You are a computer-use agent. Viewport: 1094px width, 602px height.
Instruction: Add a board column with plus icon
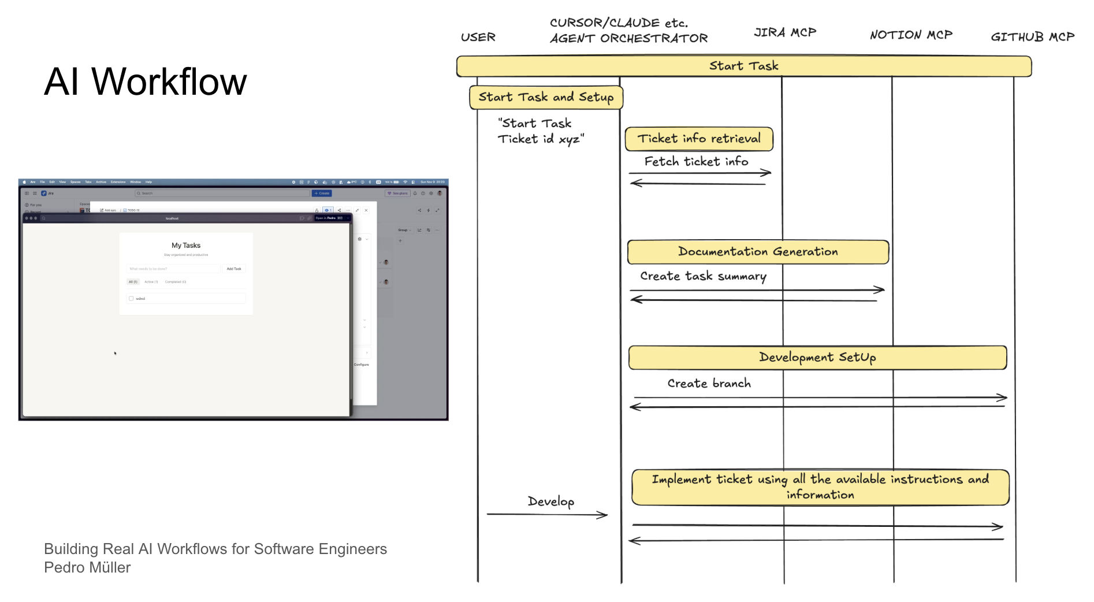400,240
